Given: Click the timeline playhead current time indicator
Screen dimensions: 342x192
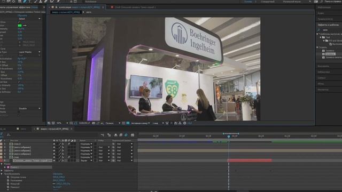Looking at the screenshot, I should point(229,137).
